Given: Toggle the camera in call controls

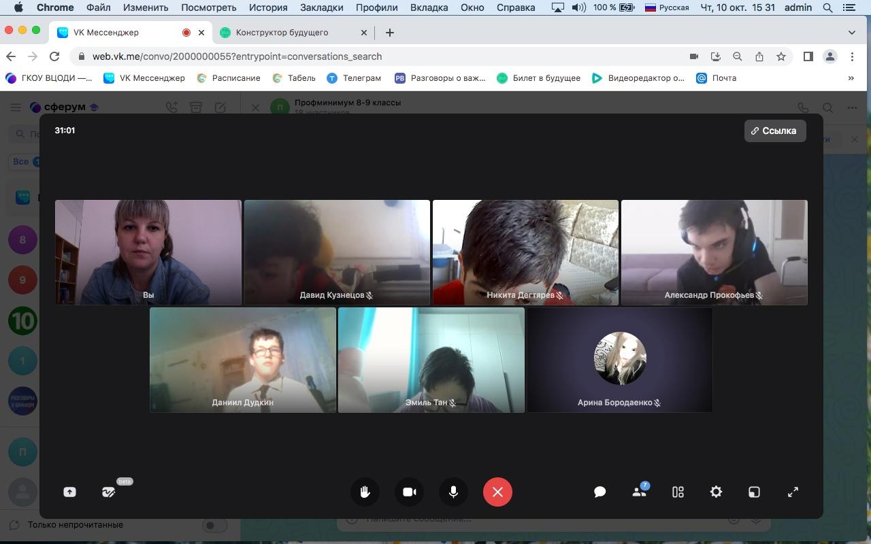Looking at the screenshot, I should click(x=409, y=492).
